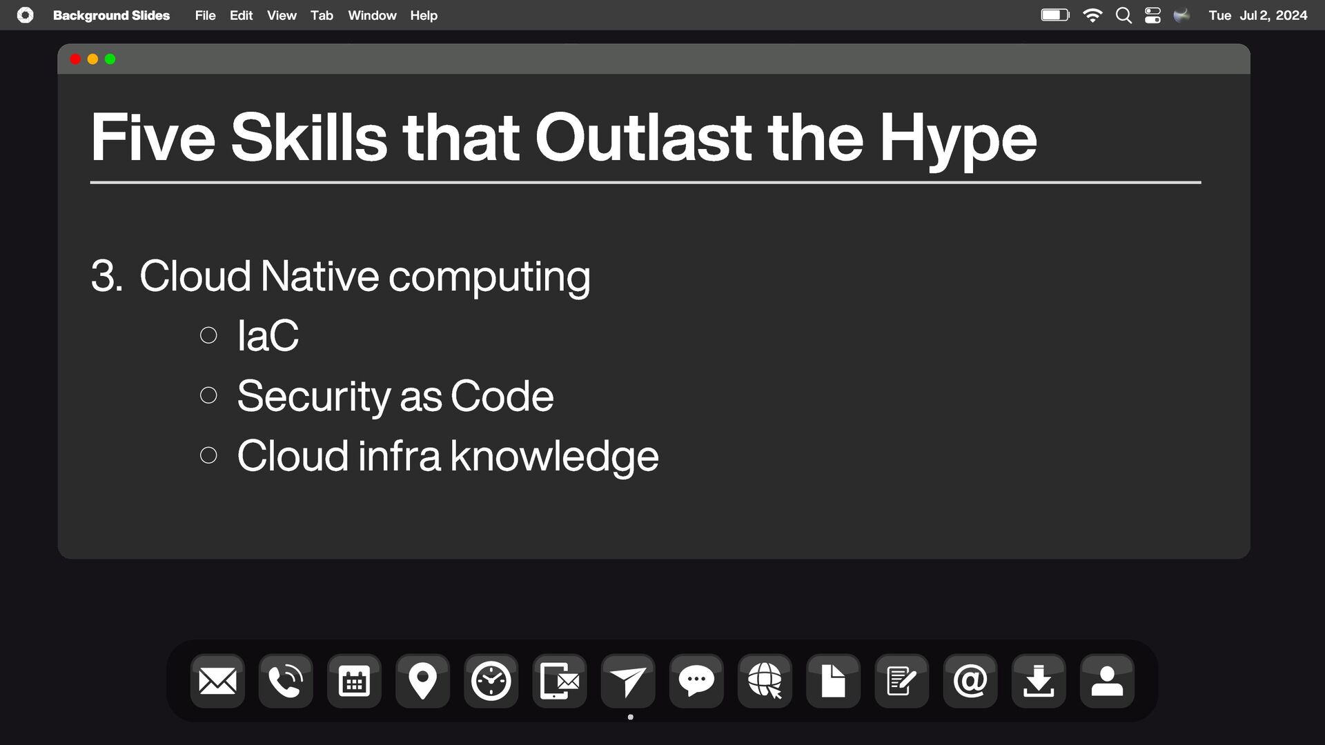Open the Phone call dock icon
The height and width of the screenshot is (745, 1325).
tap(286, 682)
